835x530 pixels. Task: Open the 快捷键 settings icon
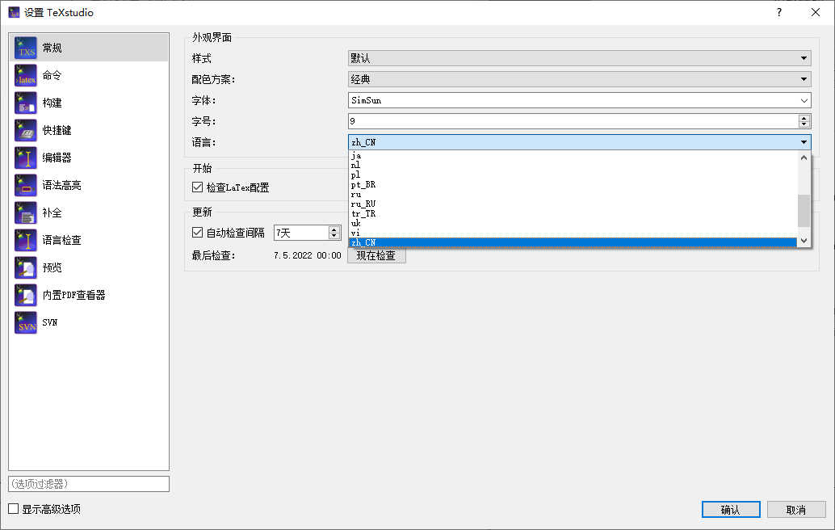25,130
